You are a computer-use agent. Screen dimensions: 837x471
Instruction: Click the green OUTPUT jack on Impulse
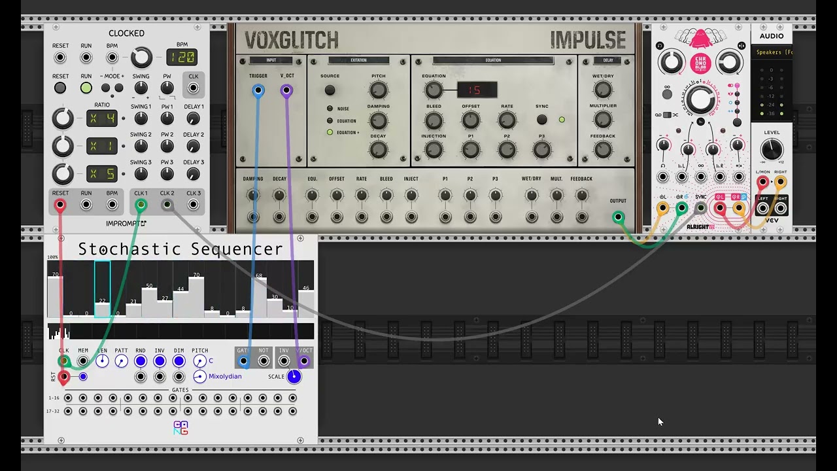618,217
